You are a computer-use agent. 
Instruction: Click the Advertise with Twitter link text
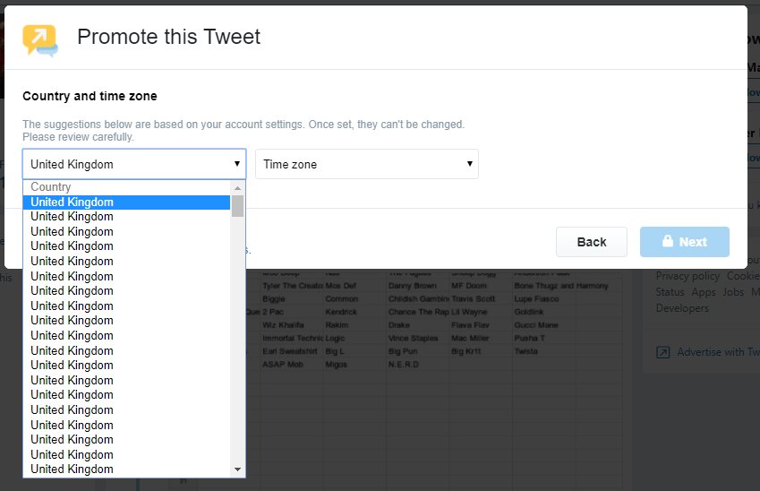click(718, 352)
